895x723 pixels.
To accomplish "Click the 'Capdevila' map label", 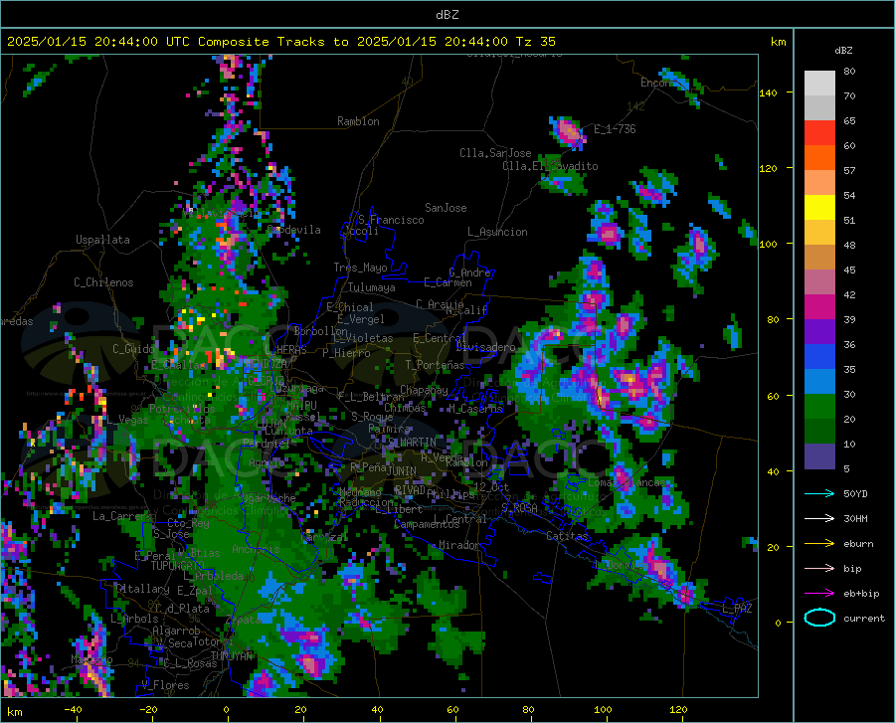I will coord(293,230).
